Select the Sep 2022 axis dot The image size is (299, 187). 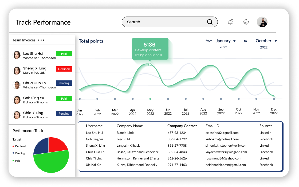221,99
